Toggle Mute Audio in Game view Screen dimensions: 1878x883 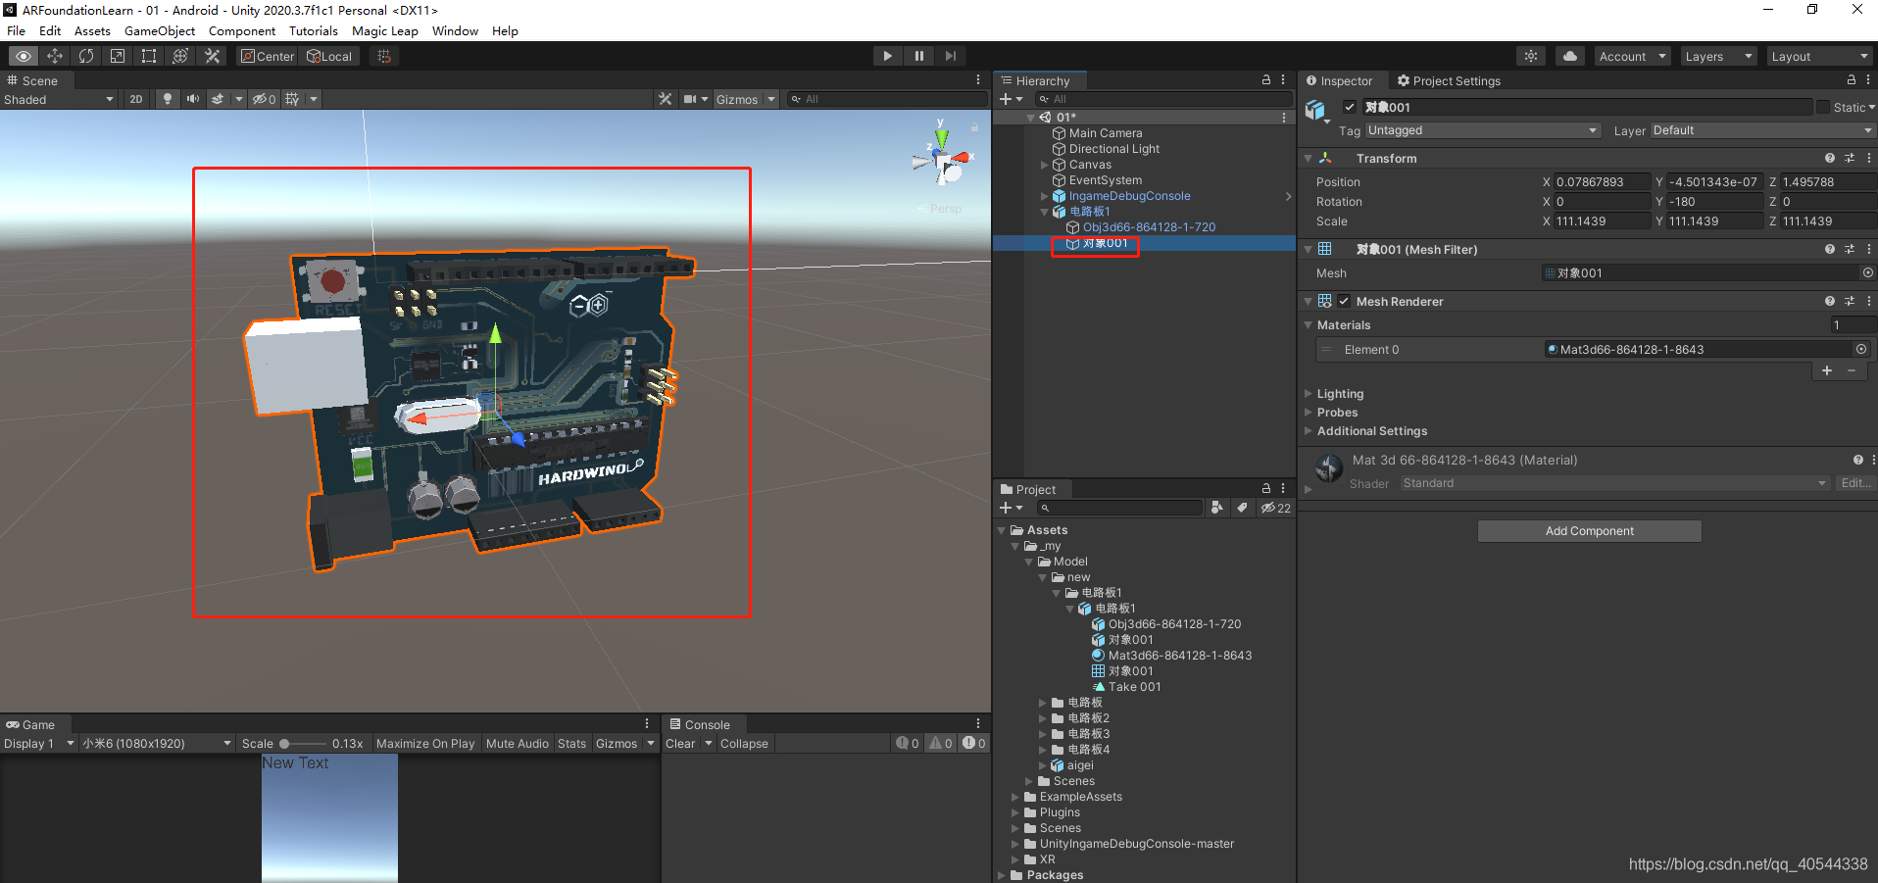pos(518,744)
